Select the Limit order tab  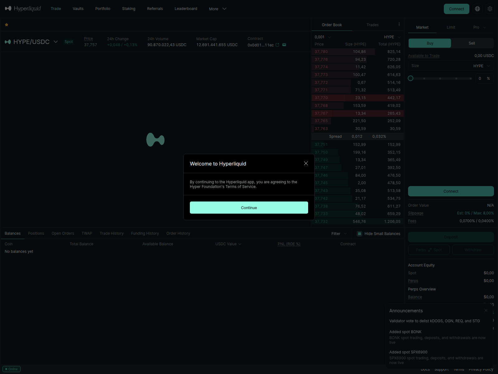451,27
